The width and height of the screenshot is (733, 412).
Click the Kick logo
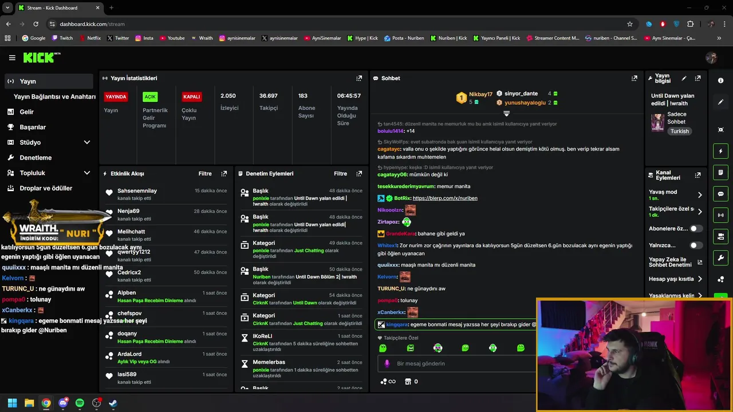42,57
